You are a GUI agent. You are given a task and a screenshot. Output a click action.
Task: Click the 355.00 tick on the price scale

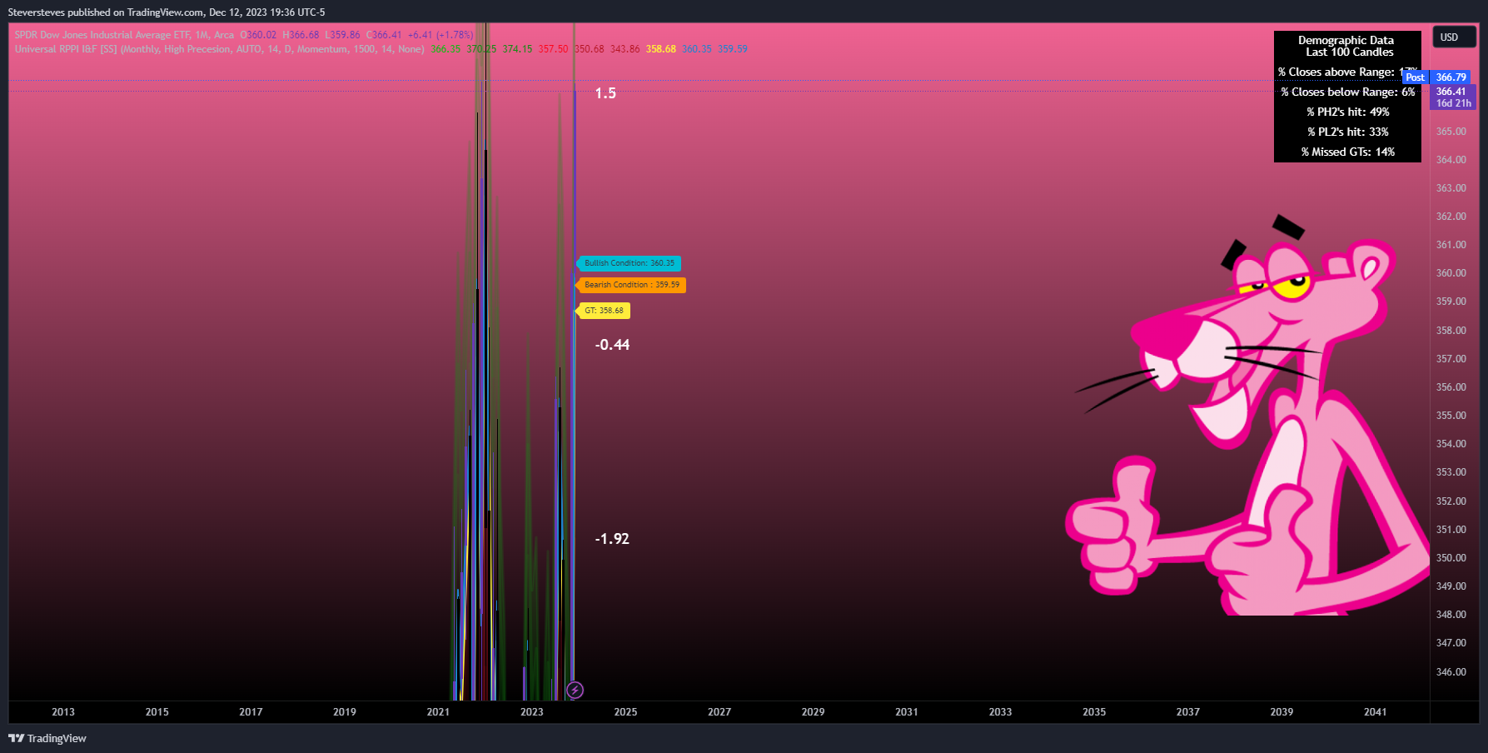click(x=1451, y=416)
